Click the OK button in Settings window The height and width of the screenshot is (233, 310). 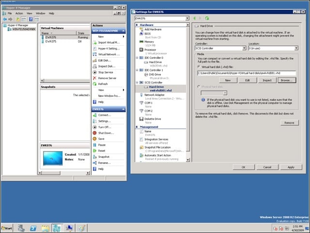coord(244,167)
